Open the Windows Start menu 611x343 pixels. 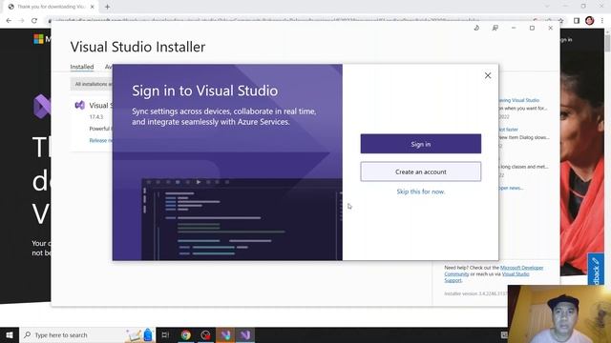click(x=10, y=334)
